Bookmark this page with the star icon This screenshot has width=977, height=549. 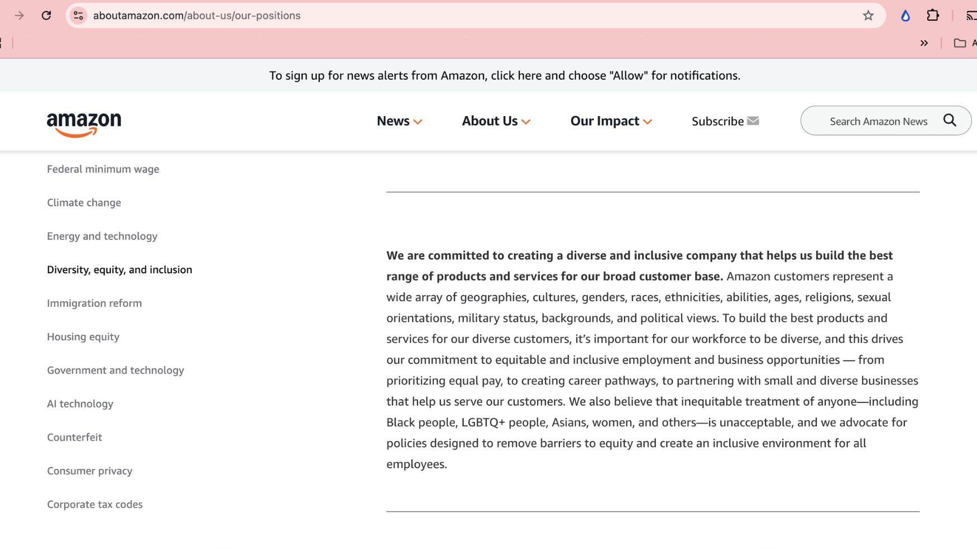pos(868,16)
